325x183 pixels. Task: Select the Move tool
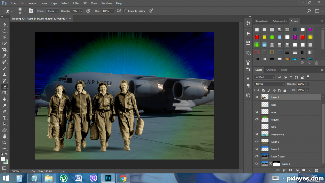click(4, 25)
